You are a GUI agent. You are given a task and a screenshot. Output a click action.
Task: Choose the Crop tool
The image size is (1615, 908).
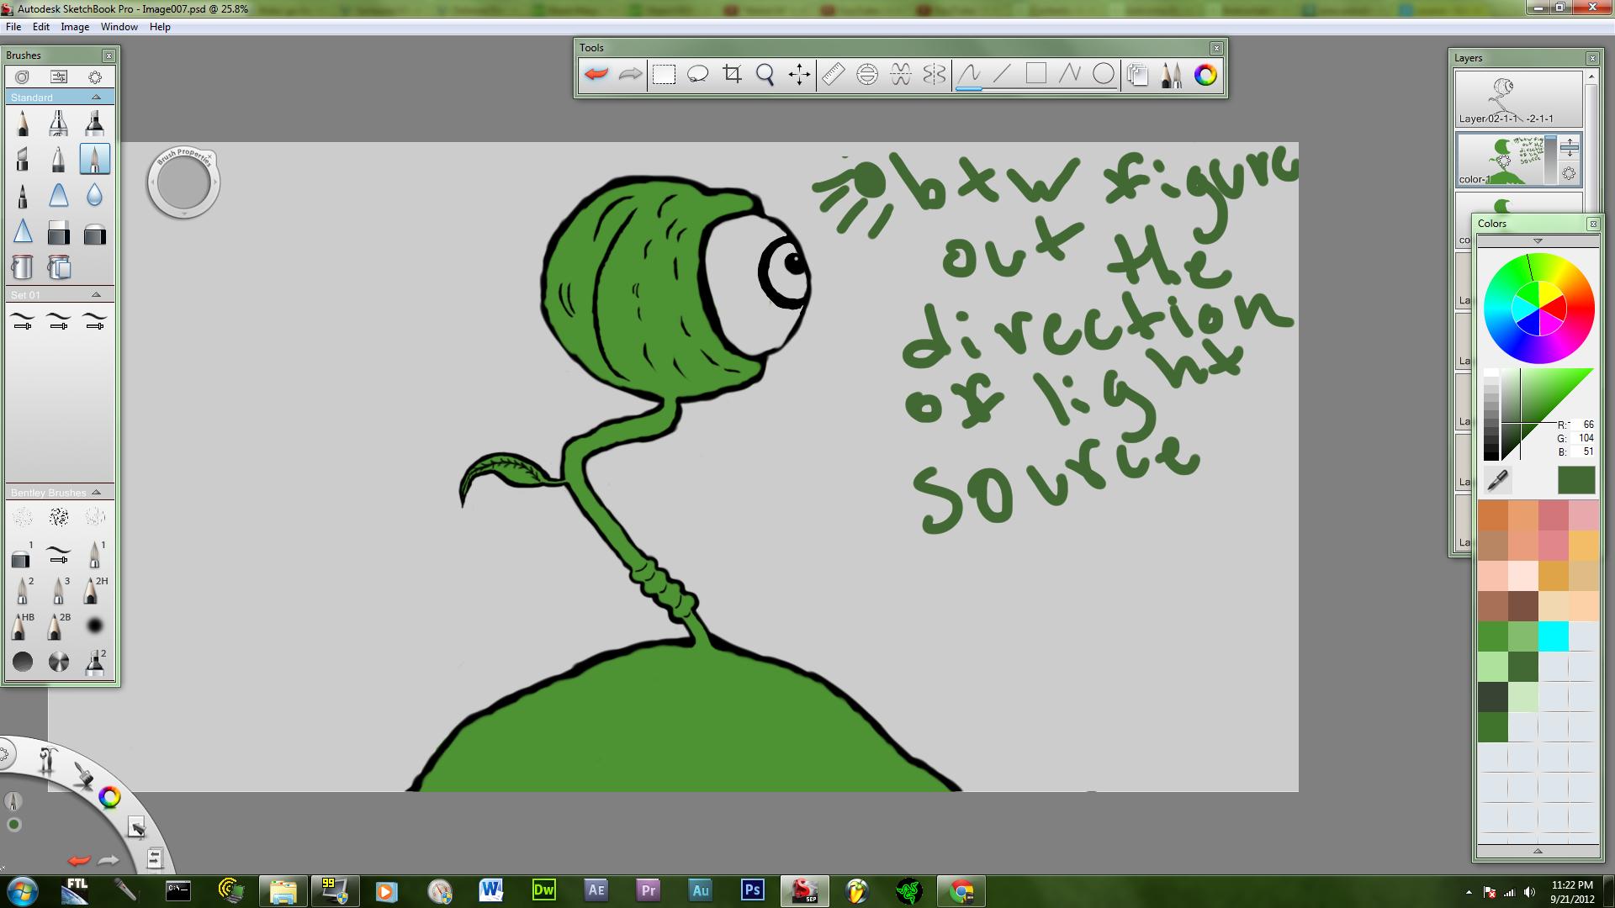[x=732, y=75]
